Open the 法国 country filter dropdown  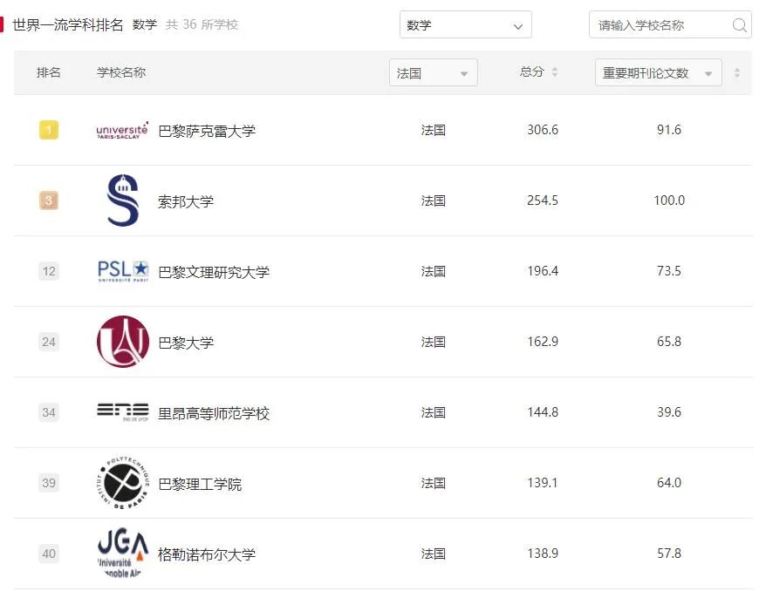click(433, 72)
